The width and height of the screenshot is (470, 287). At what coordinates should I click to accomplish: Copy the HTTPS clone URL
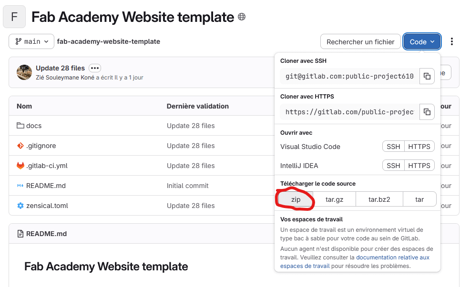427,112
